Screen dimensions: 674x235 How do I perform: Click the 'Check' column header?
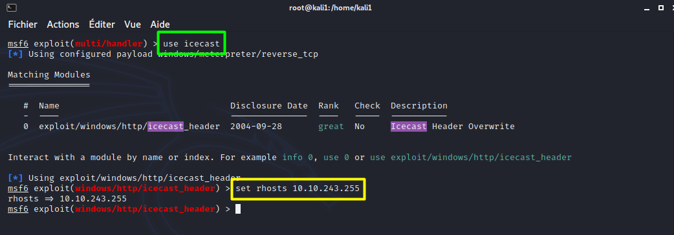(x=367, y=105)
